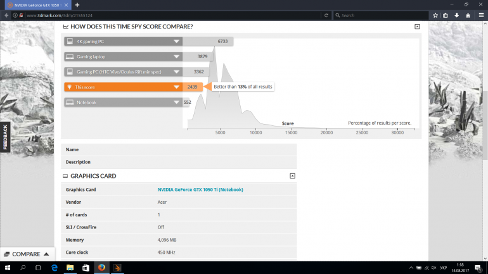
Task: Open the Microsoft Store taskbar icon
Action: coord(86,268)
